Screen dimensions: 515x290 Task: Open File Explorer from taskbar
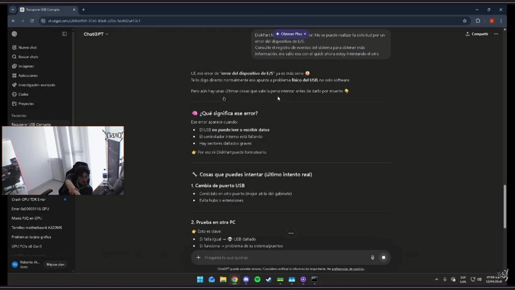(x=223, y=280)
